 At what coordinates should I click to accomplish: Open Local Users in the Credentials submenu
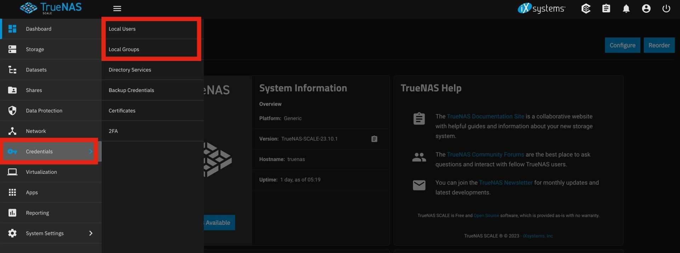click(153, 29)
